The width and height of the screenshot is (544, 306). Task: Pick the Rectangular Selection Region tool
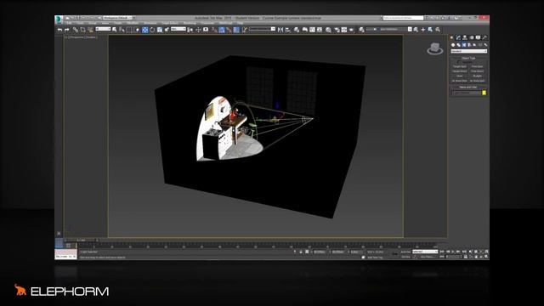tap(128, 30)
